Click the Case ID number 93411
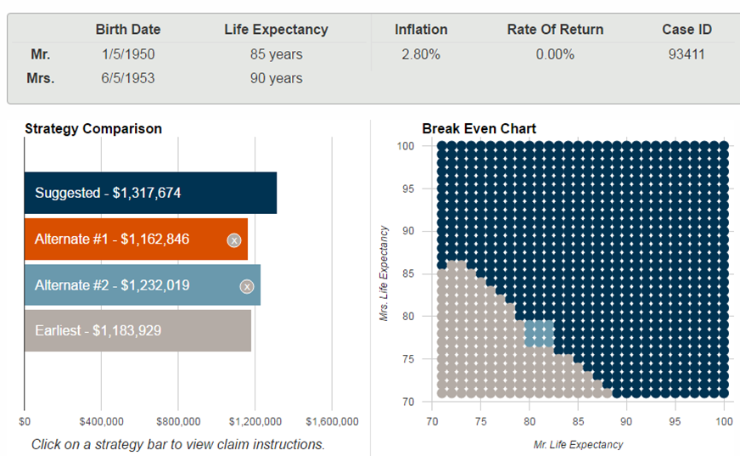740x456 pixels. [687, 54]
